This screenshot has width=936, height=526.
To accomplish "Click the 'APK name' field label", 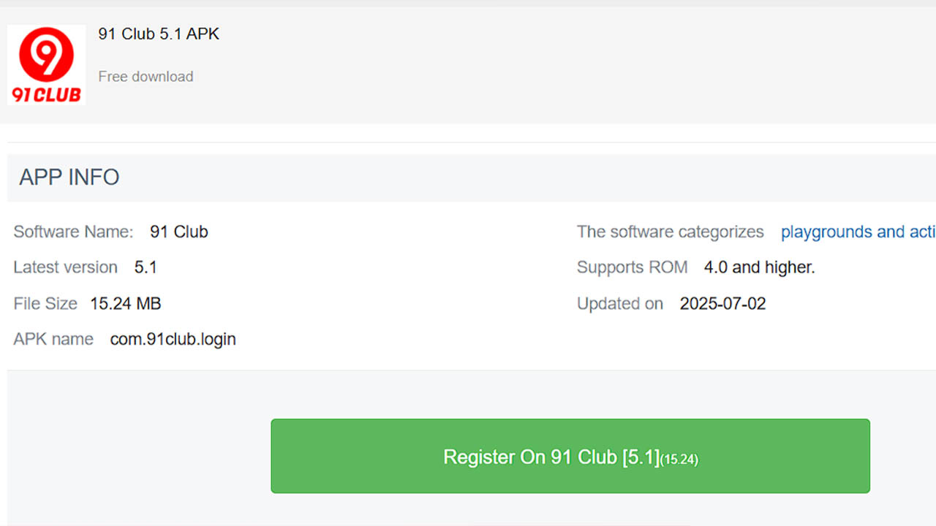I will pyautogui.click(x=53, y=339).
